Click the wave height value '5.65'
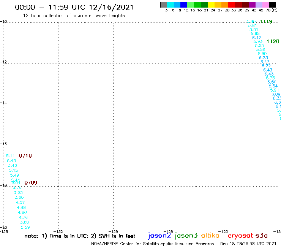Image resolution: width=281 pixels, height=247 pixels. click(255, 33)
